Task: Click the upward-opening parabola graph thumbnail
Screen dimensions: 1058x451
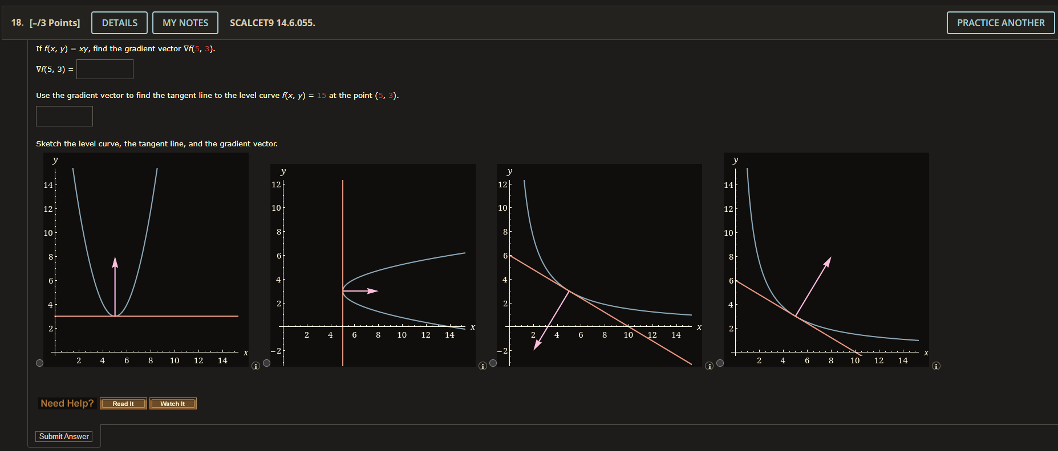Action: [146, 260]
